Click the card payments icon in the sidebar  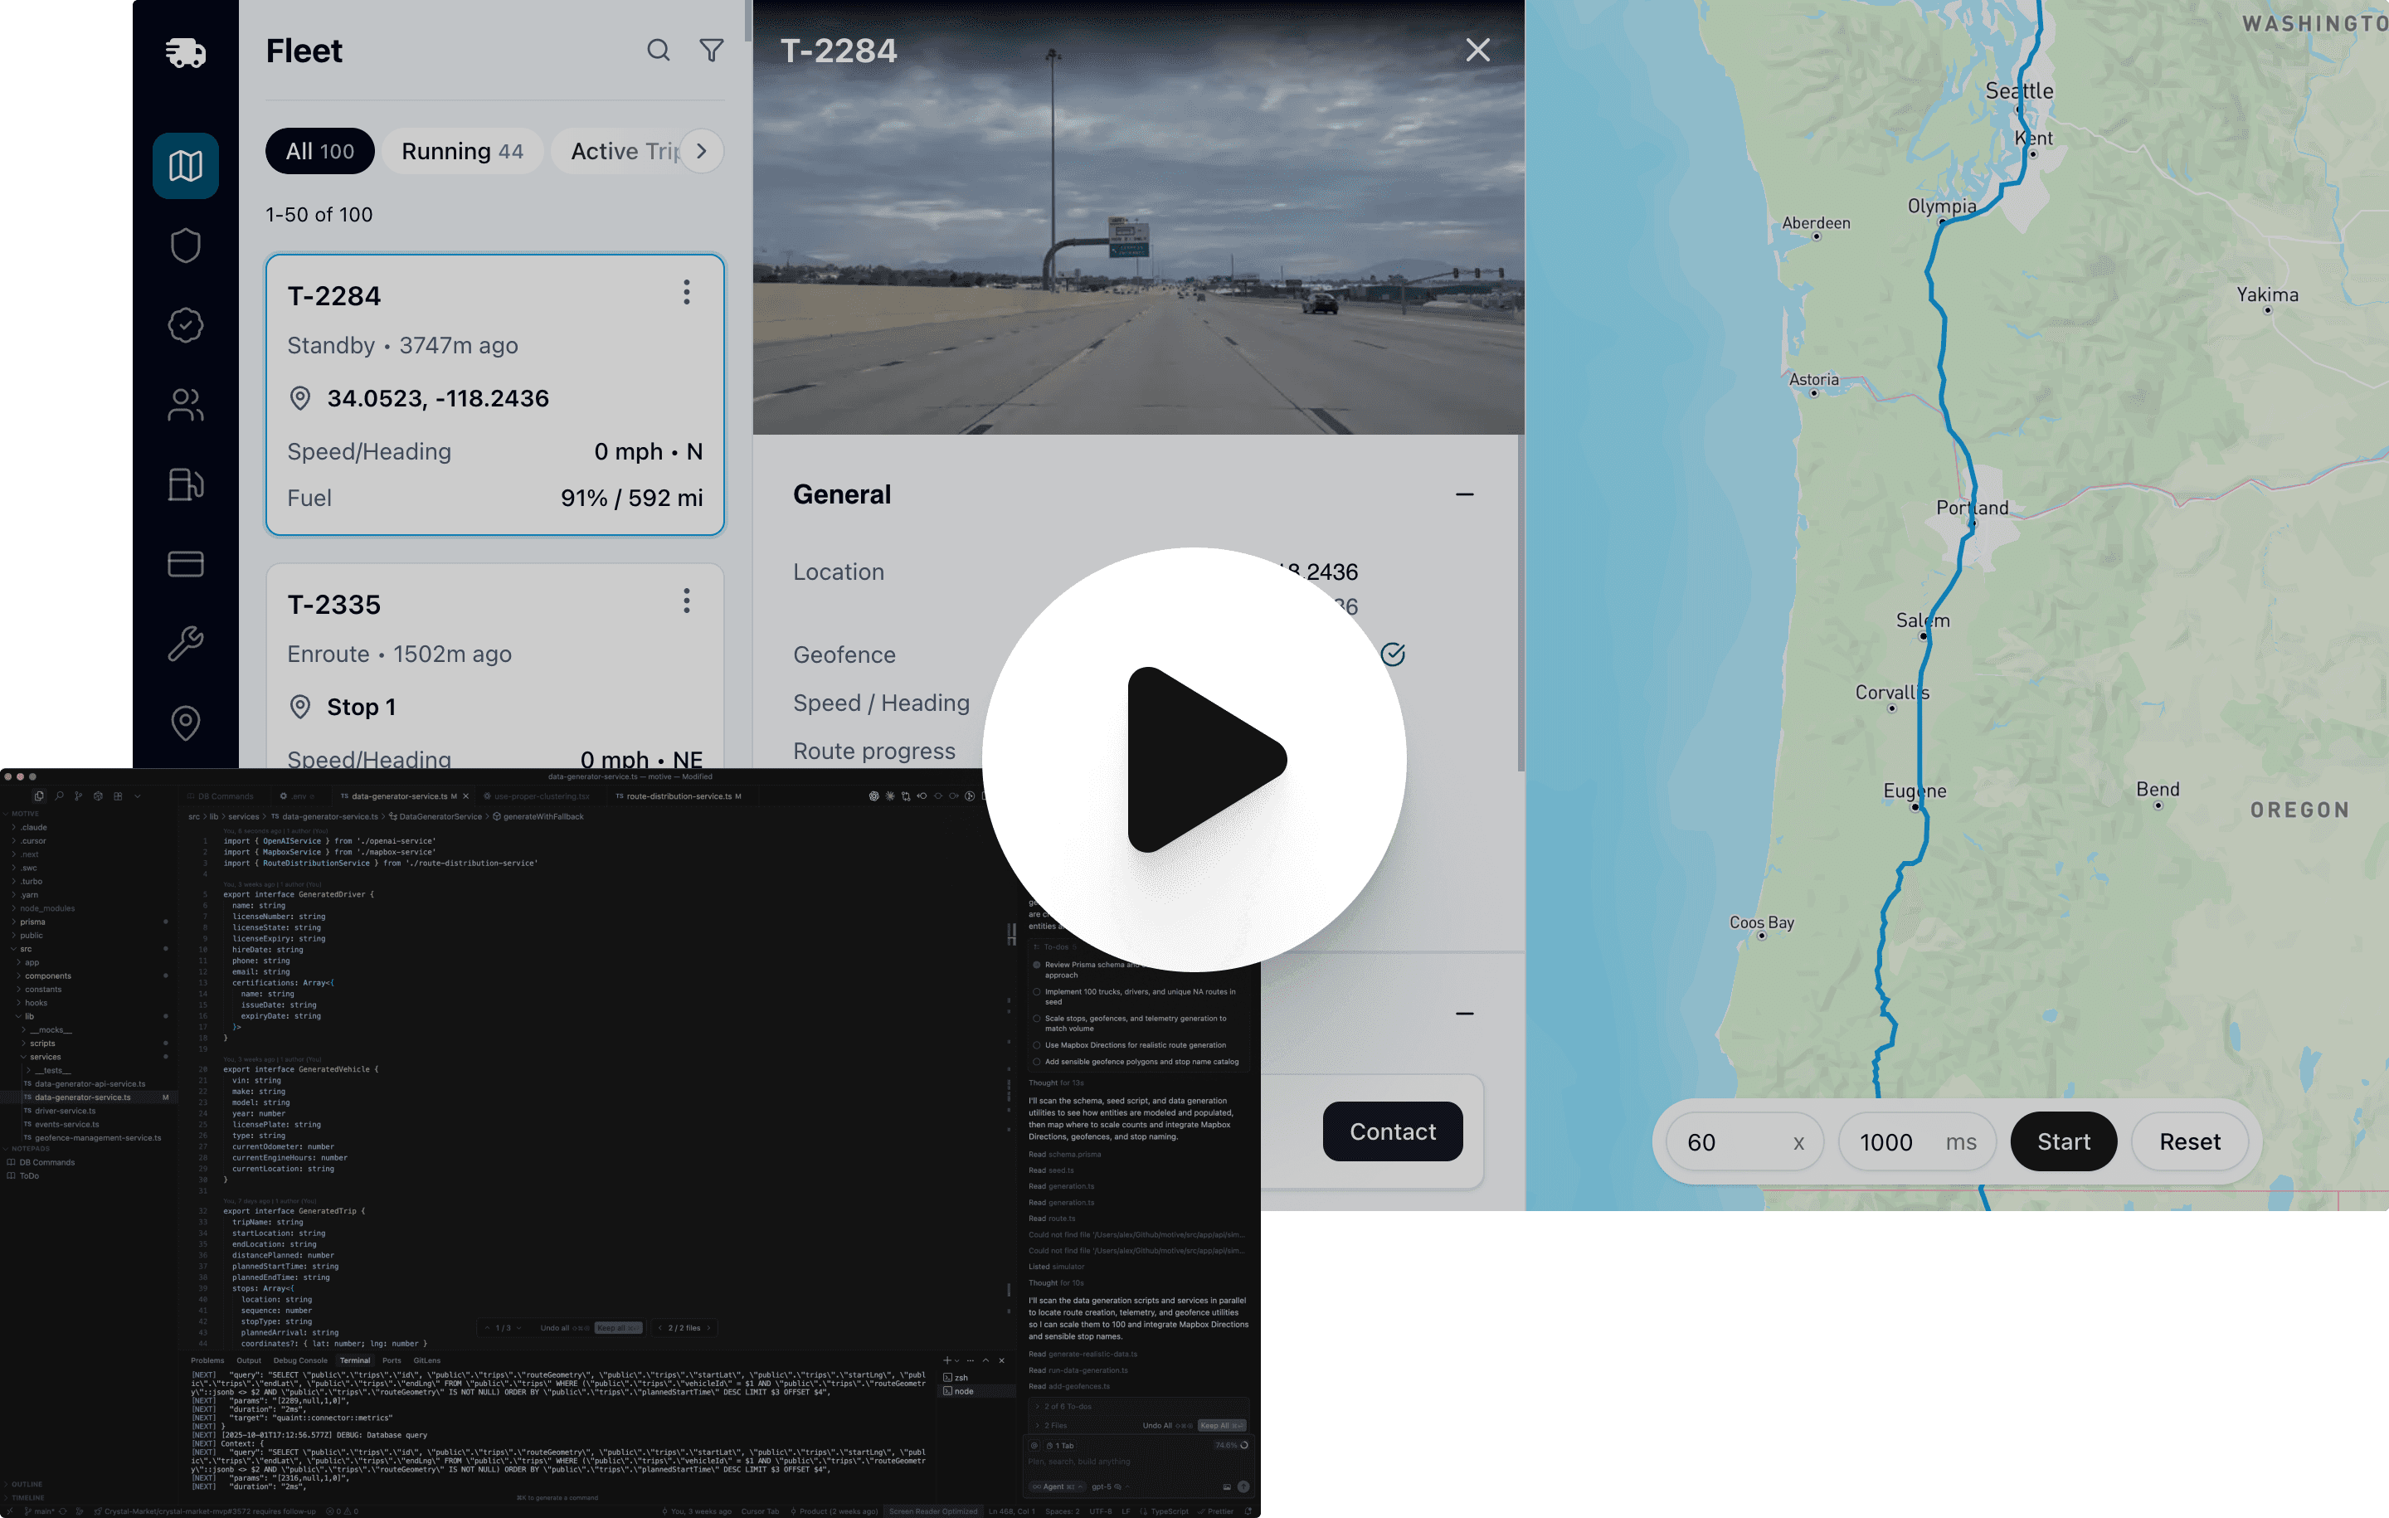click(x=186, y=563)
